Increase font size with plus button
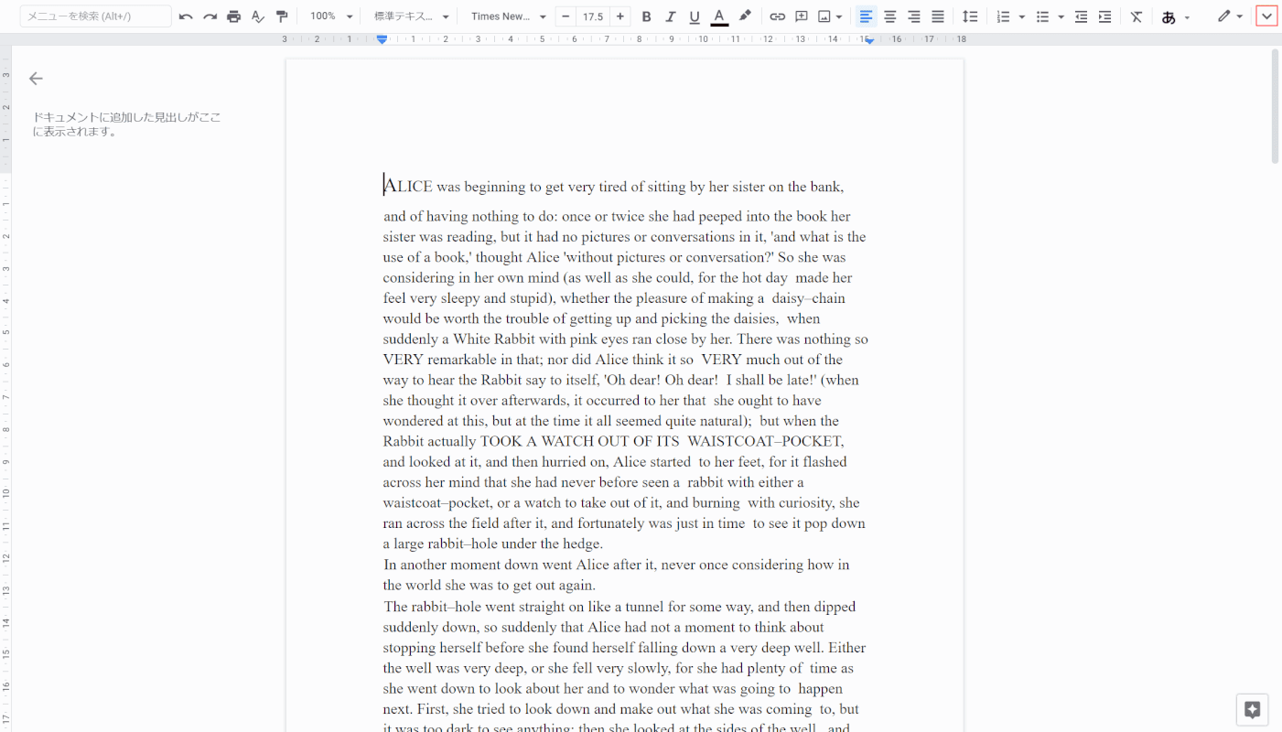This screenshot has width=1282, height=732. point(620,16)
